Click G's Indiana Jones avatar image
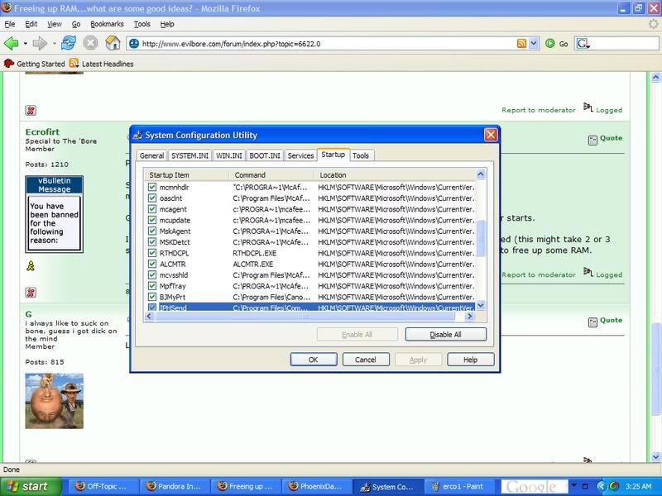Image resolution: width=662 pixels, height=496 pixels. point(54,401)
